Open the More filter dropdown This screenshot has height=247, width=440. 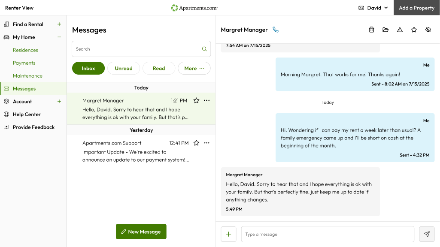coord(194,68)
